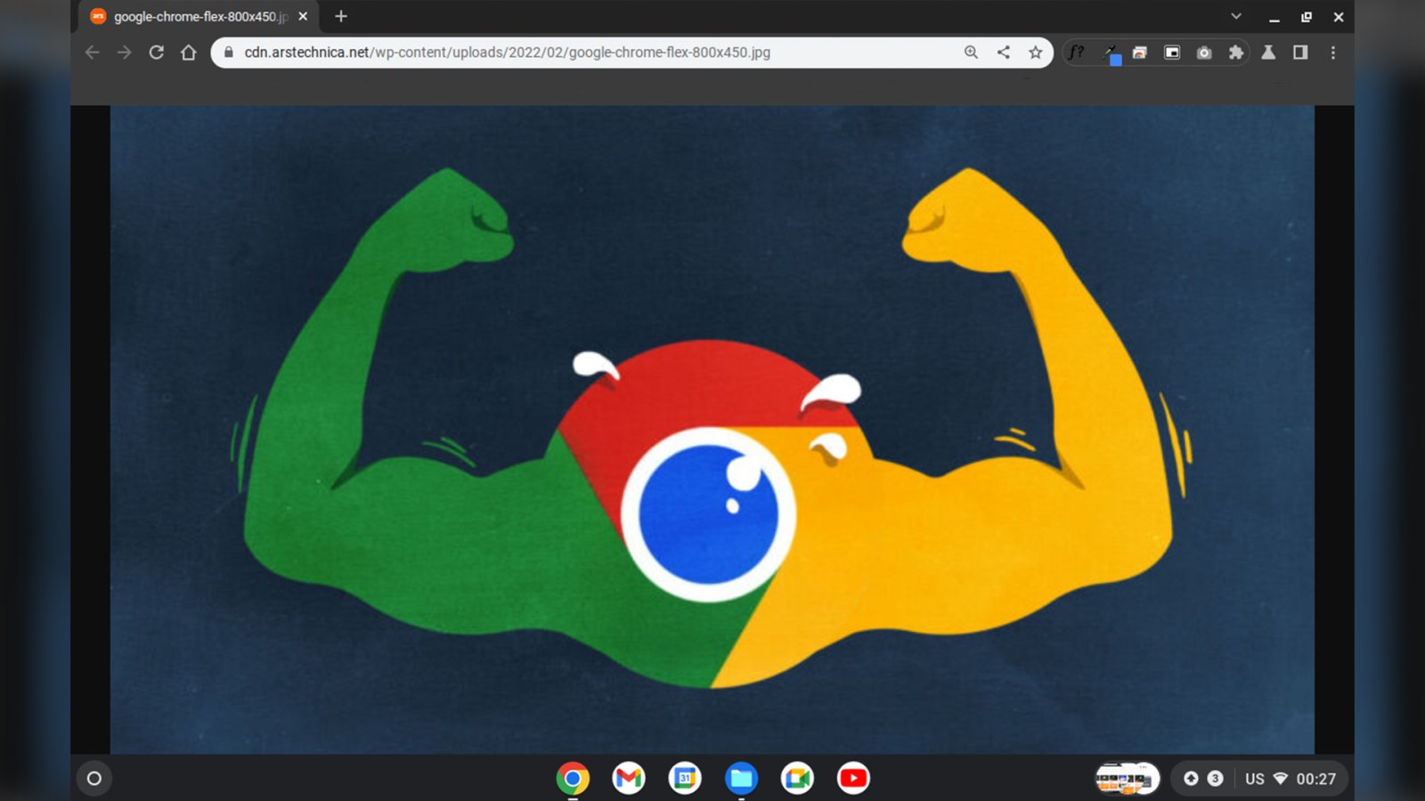Go to the browser home page
The width and height of the screenshot is (1425, 801).
pos(188,53)
